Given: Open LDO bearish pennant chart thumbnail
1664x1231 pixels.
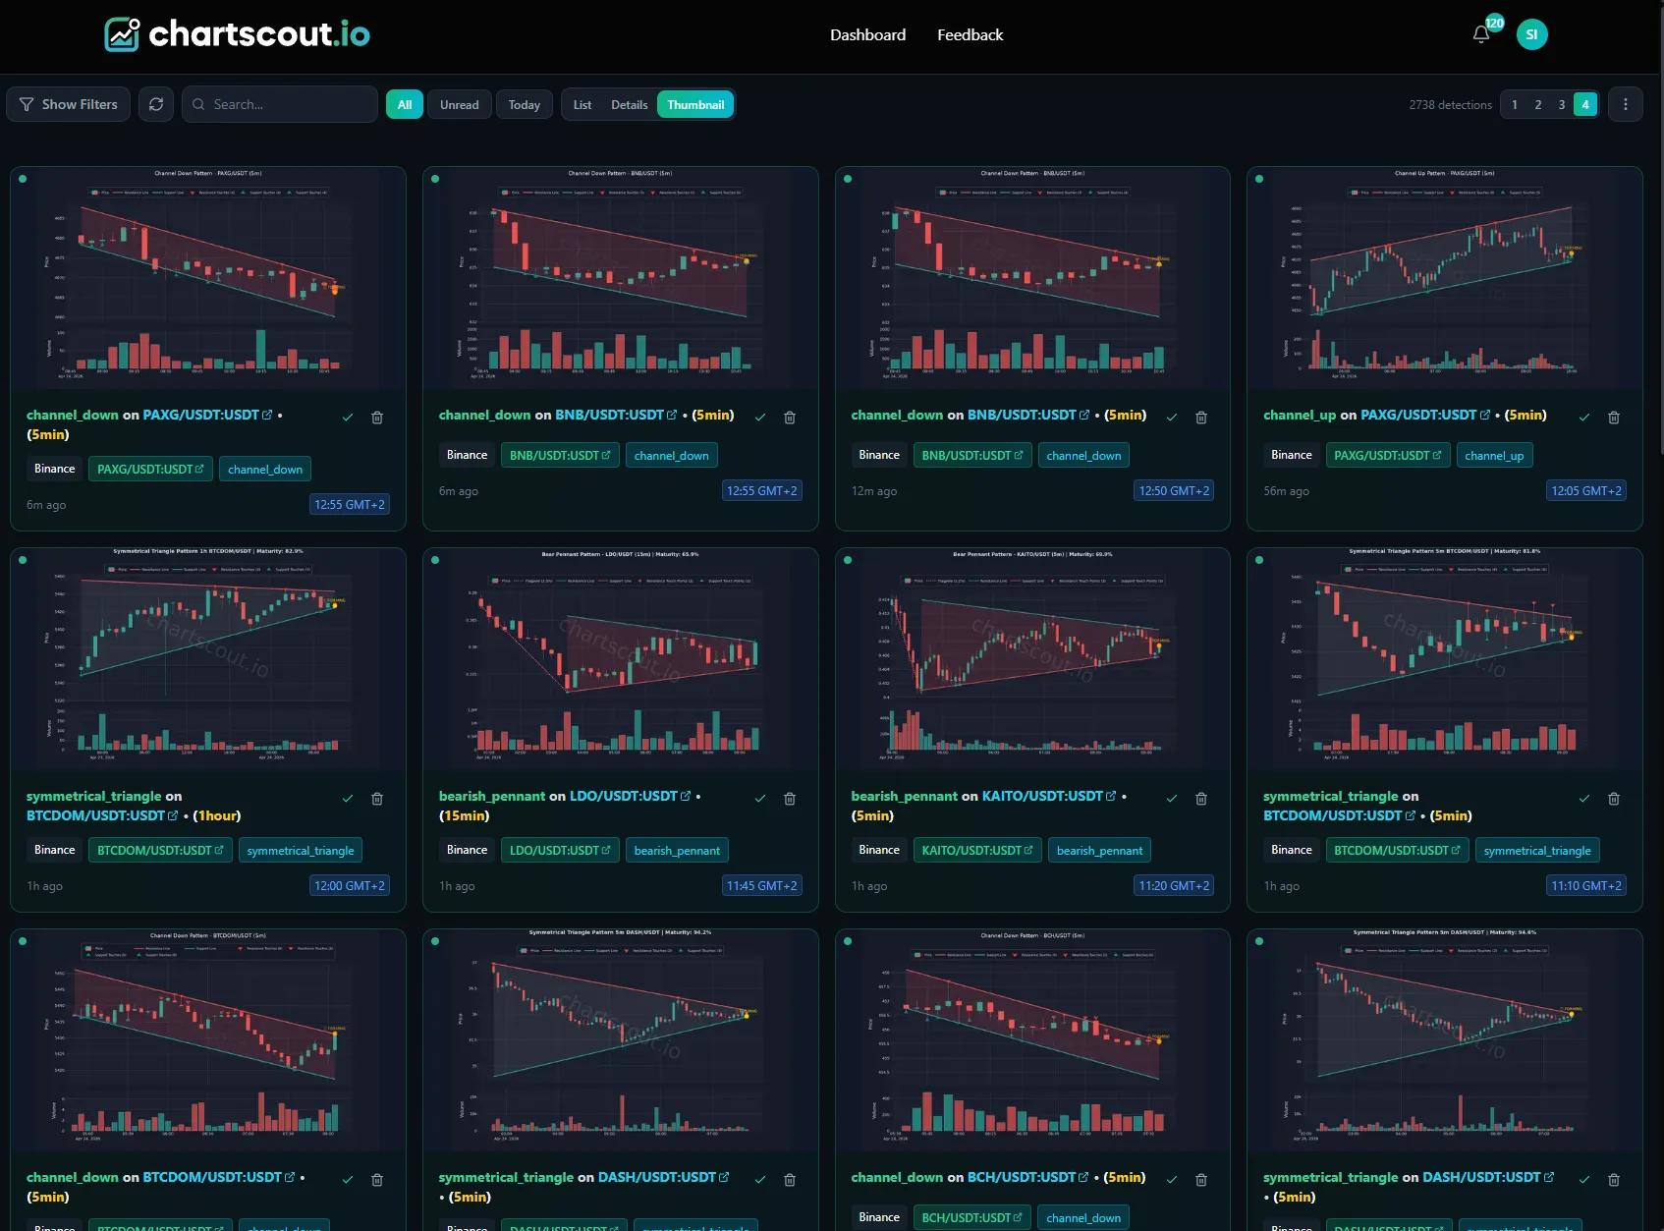Looking at the screenshot, I should [621, 659].
